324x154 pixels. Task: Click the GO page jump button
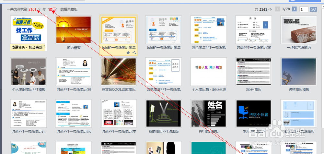pos(313,9)
